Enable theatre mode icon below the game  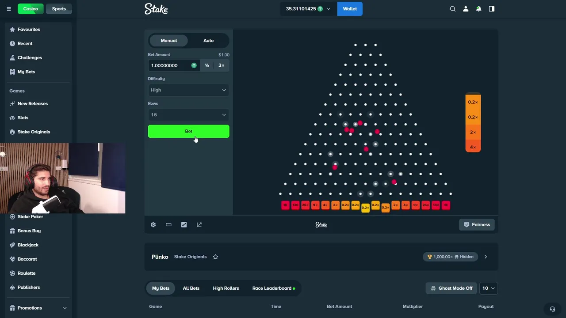pos(168,225)
